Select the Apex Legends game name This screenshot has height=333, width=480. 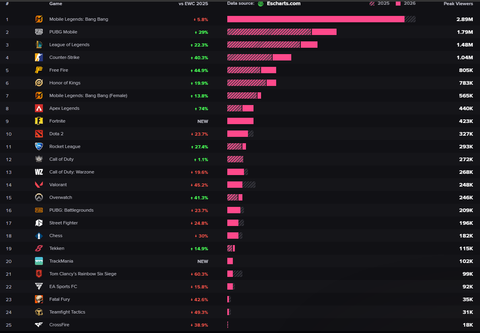pos(64,108)
